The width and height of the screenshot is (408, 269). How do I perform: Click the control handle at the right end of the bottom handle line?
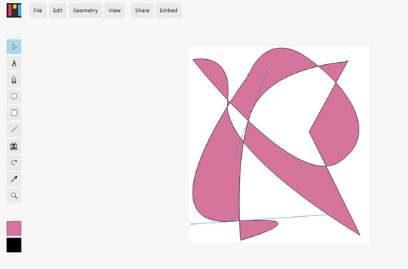(330, 214)
